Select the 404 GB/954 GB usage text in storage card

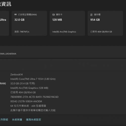pos(101,32)
